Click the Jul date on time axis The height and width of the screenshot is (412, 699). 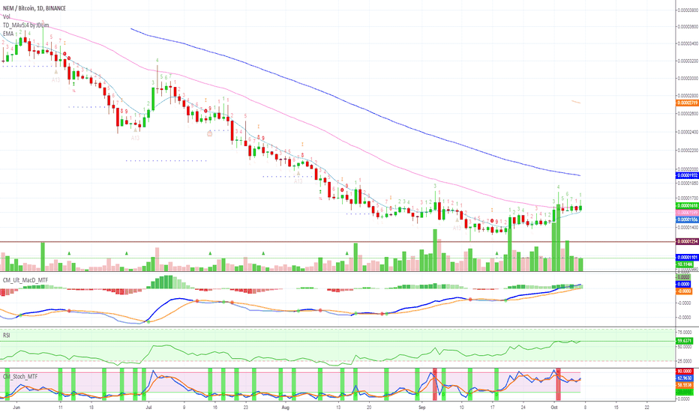pos(149,407)
